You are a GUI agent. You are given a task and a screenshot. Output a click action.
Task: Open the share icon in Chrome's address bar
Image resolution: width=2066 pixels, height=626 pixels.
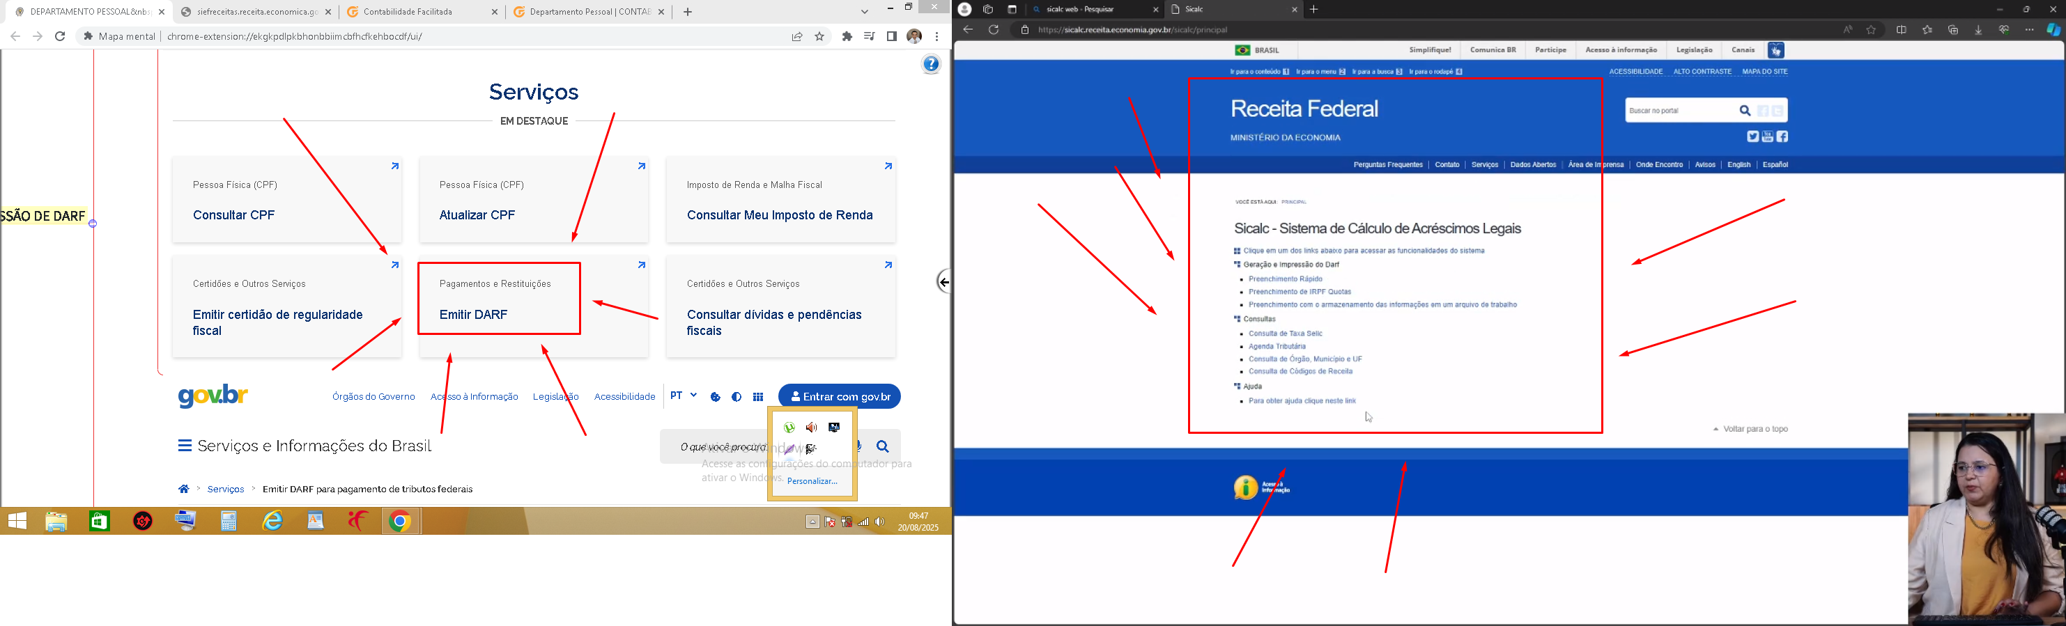(797, 36)
